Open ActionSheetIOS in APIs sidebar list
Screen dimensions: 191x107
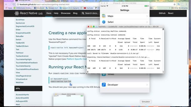[22, 98]
